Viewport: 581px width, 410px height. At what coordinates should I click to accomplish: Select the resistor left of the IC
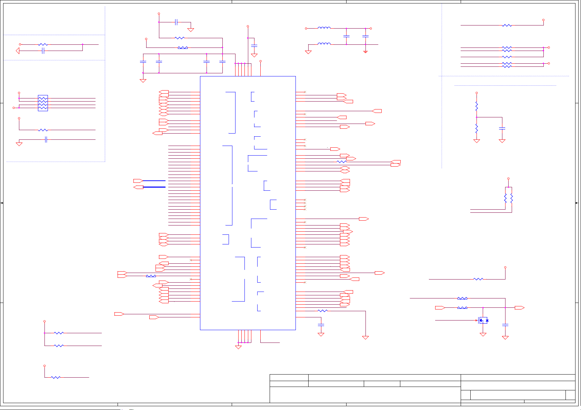coord(151,276)
